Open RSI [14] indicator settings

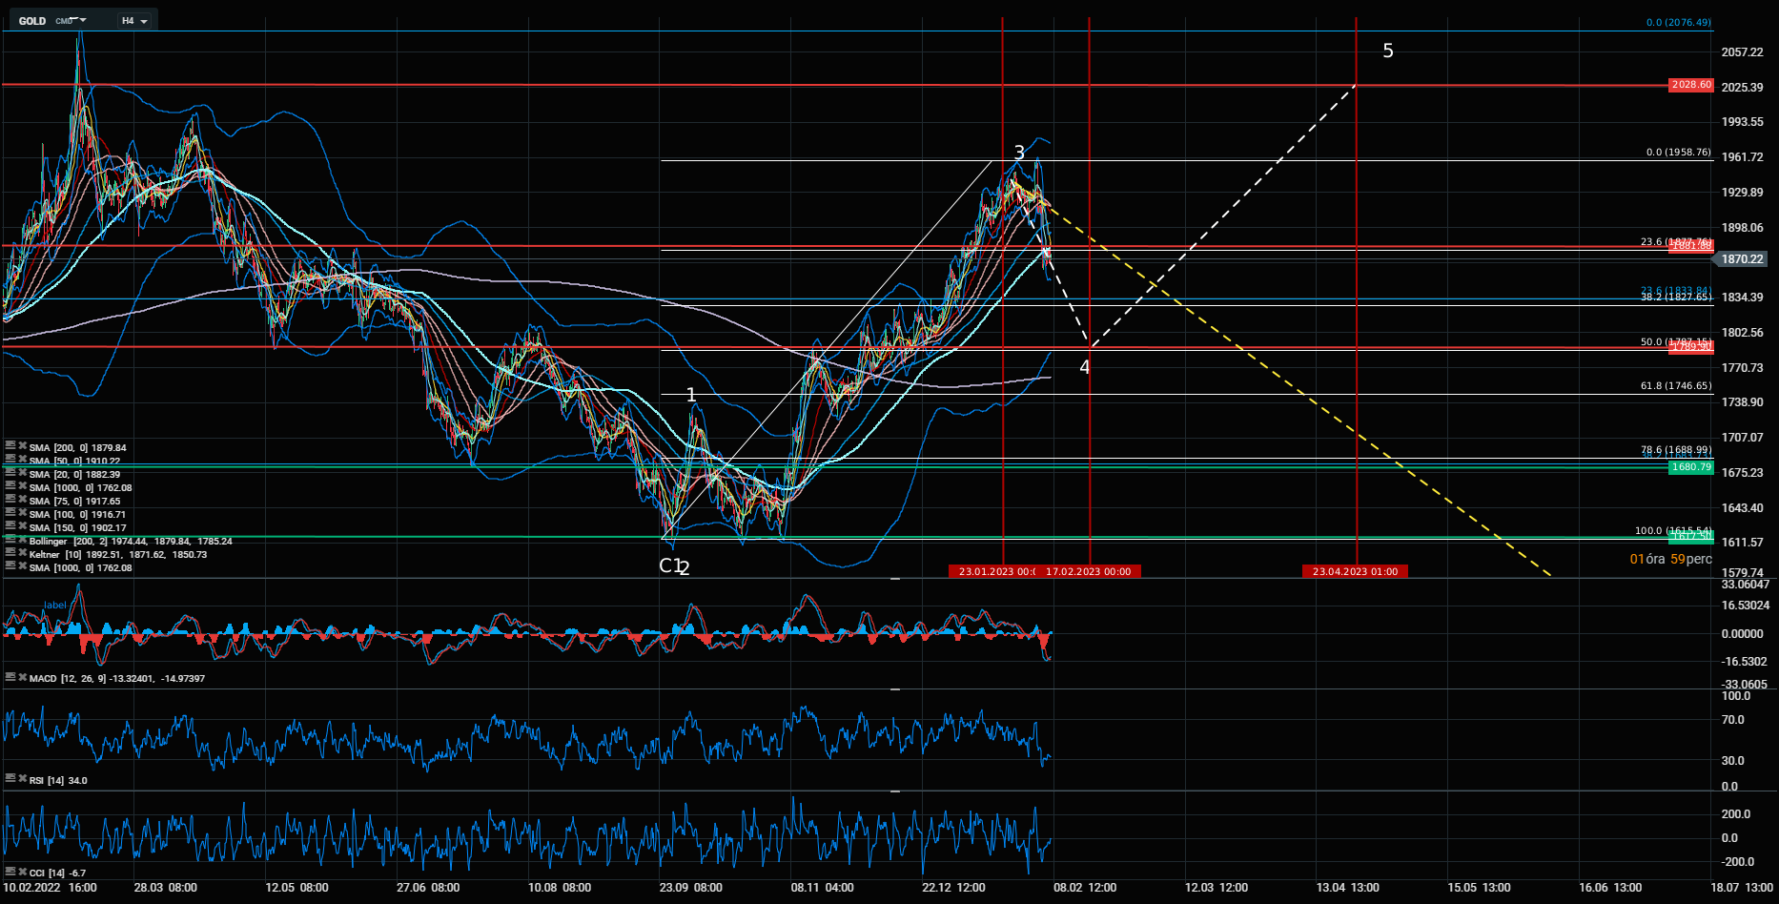click(x=10, y=780)
